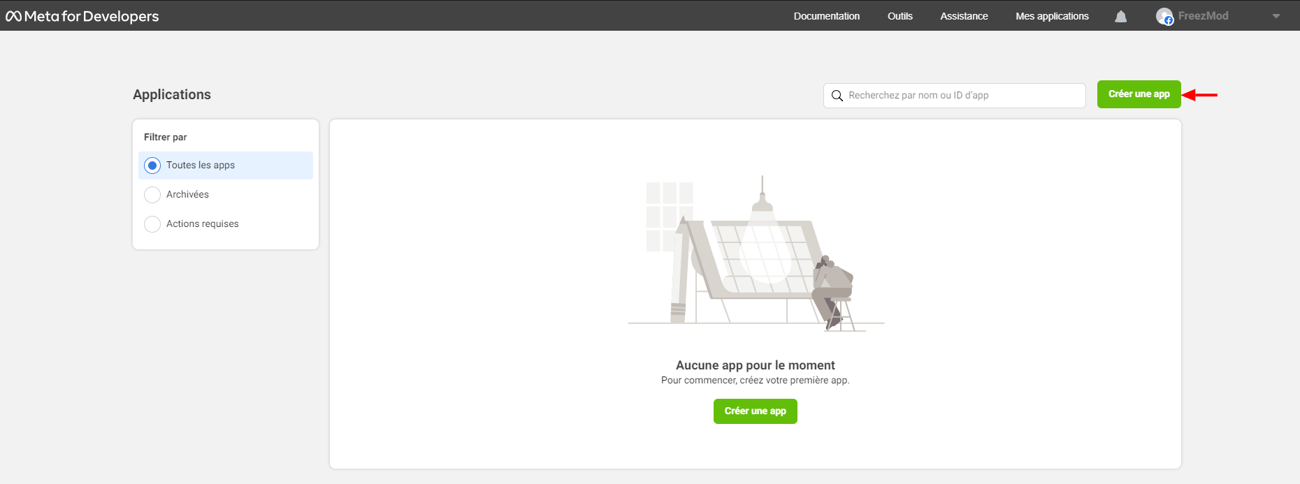
Task: Click the FreezMod username
Action: point(1203,16)
